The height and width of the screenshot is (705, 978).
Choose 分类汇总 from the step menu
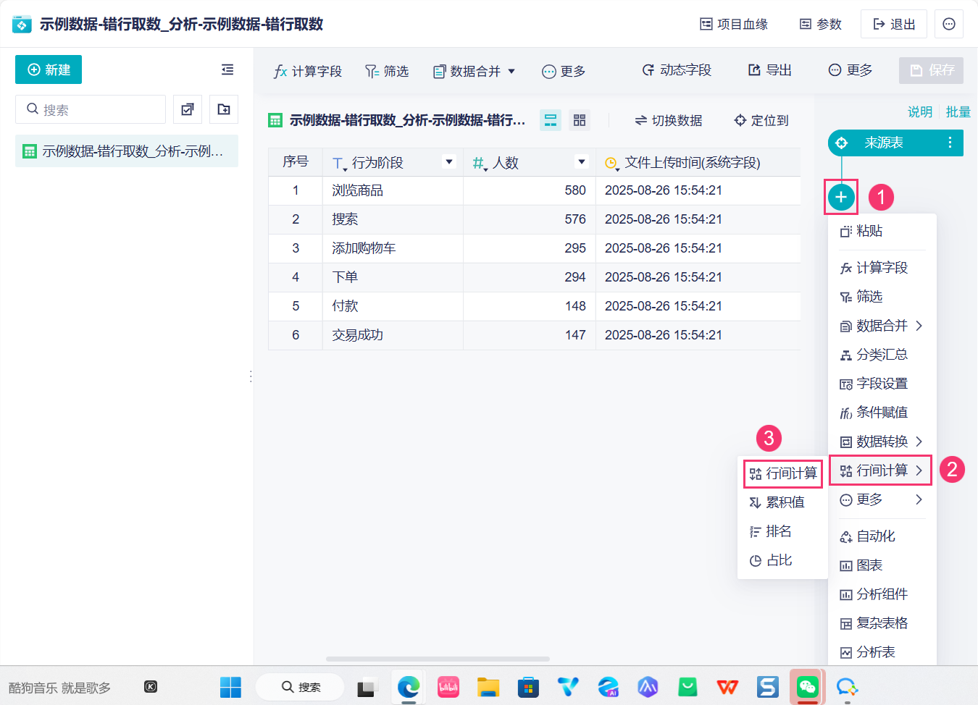tap(882, 355)
